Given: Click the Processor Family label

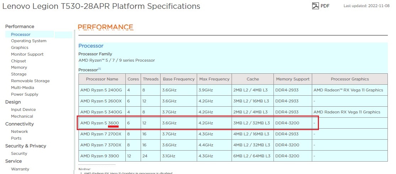Looking at the screenshot, I should click(95, 54).
